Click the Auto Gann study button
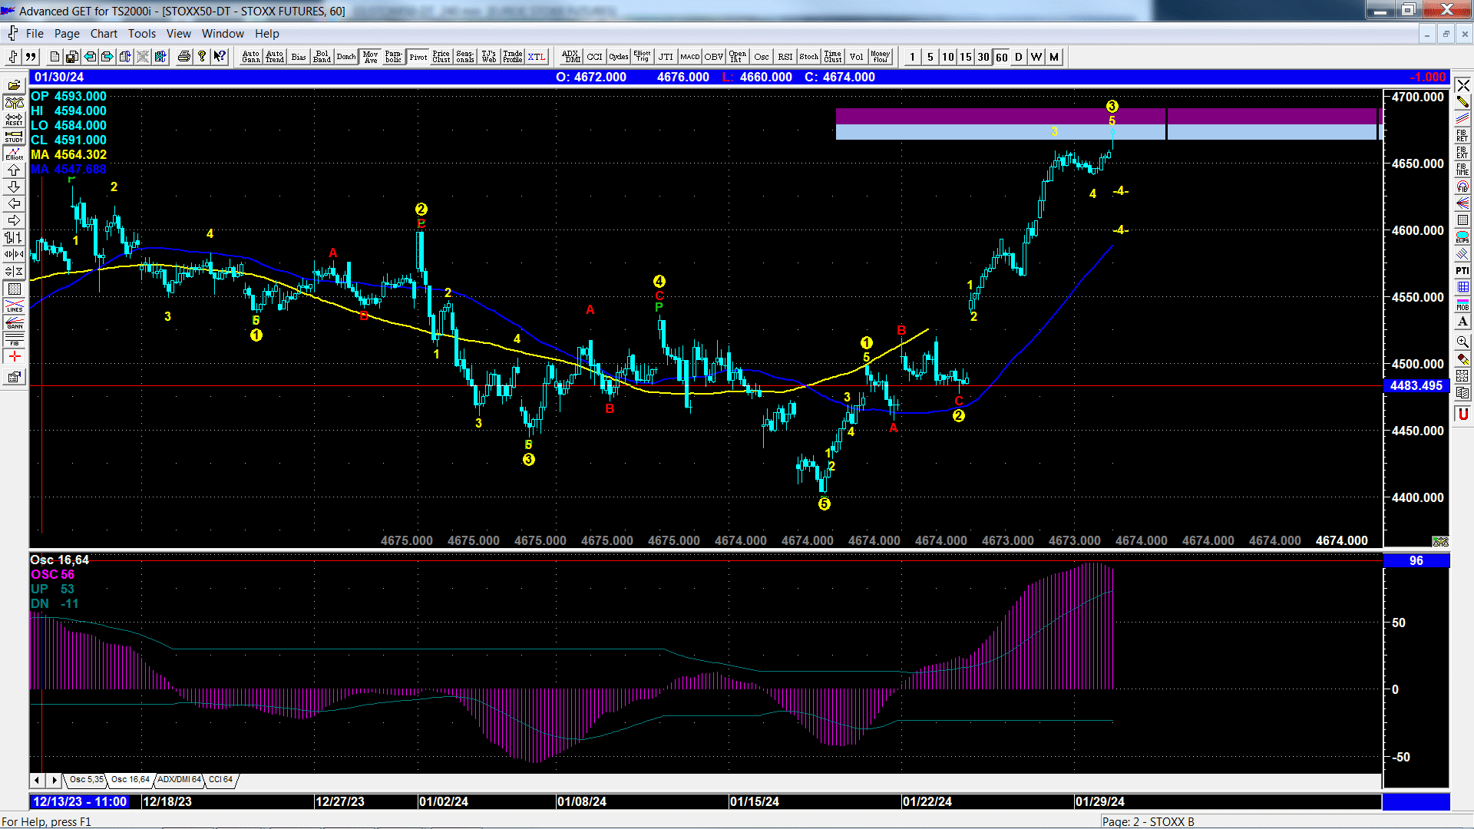The image size is (1474, 829). pos(251,57)
